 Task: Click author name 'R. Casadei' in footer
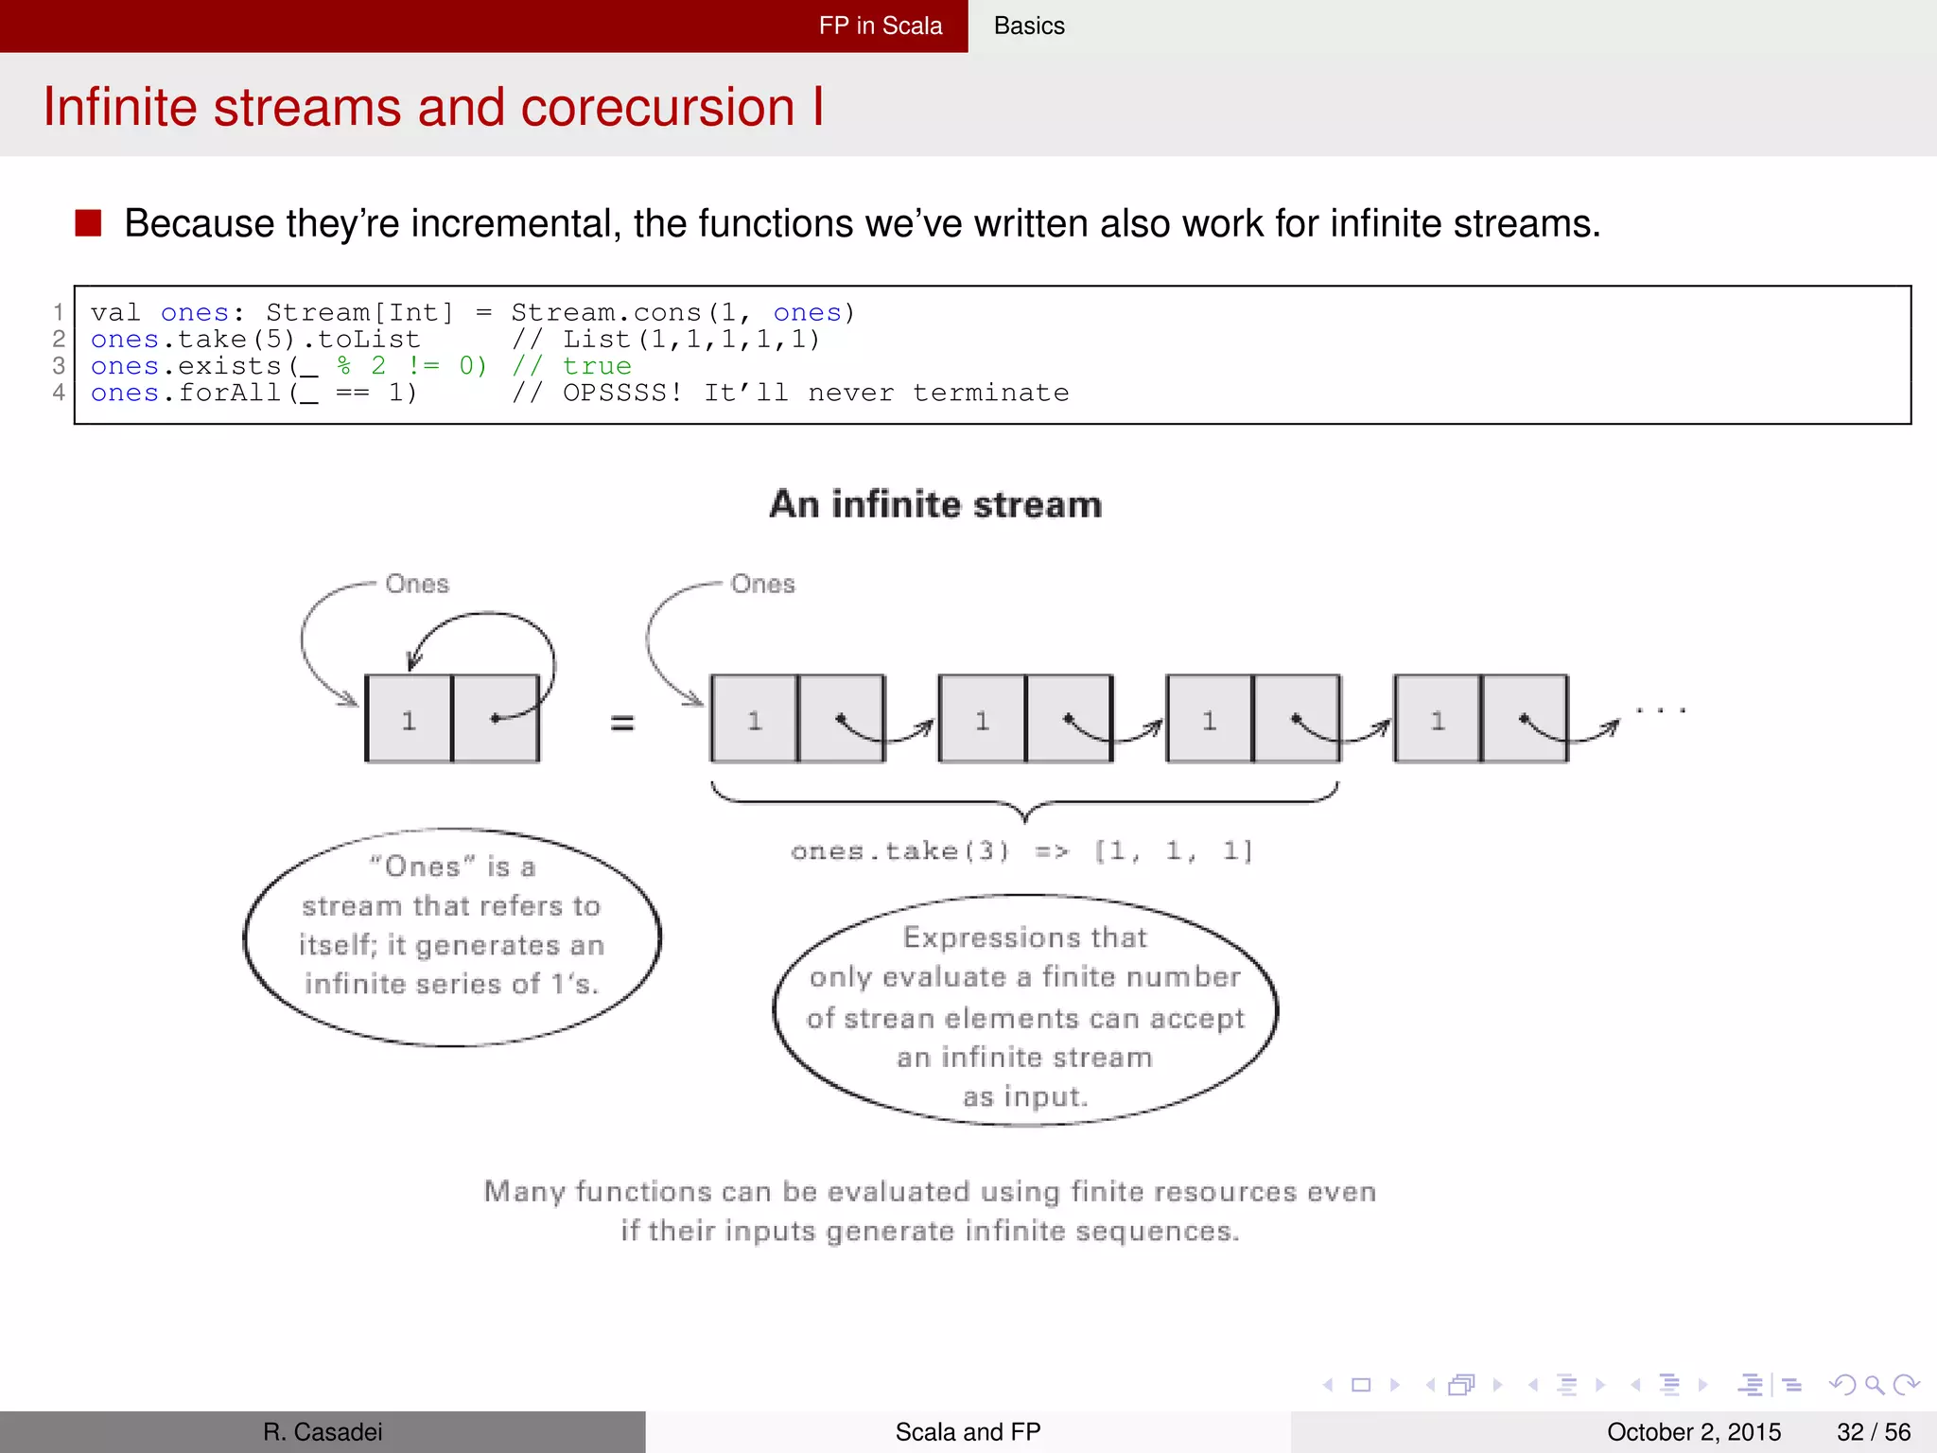pos(323,1432)
